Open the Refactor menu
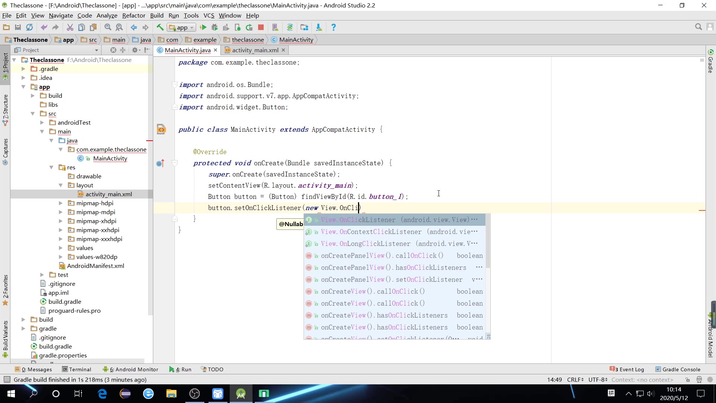The height and width of the screenshot is (403, 716). (x=134, y=15)
